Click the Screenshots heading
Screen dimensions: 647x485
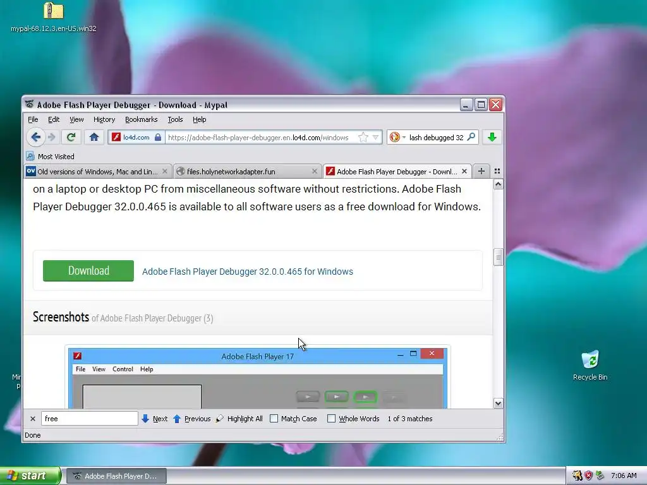[61, 317]
